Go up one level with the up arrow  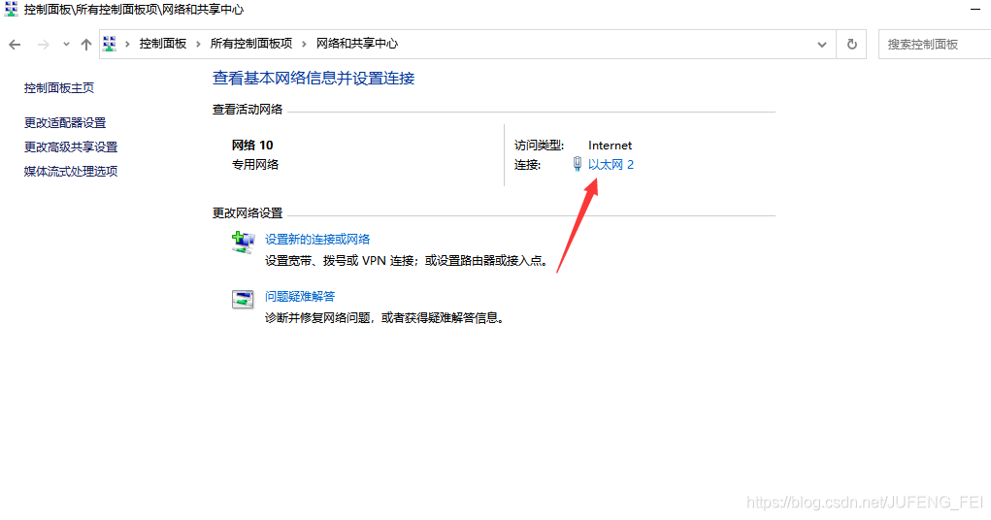point(86,45)
